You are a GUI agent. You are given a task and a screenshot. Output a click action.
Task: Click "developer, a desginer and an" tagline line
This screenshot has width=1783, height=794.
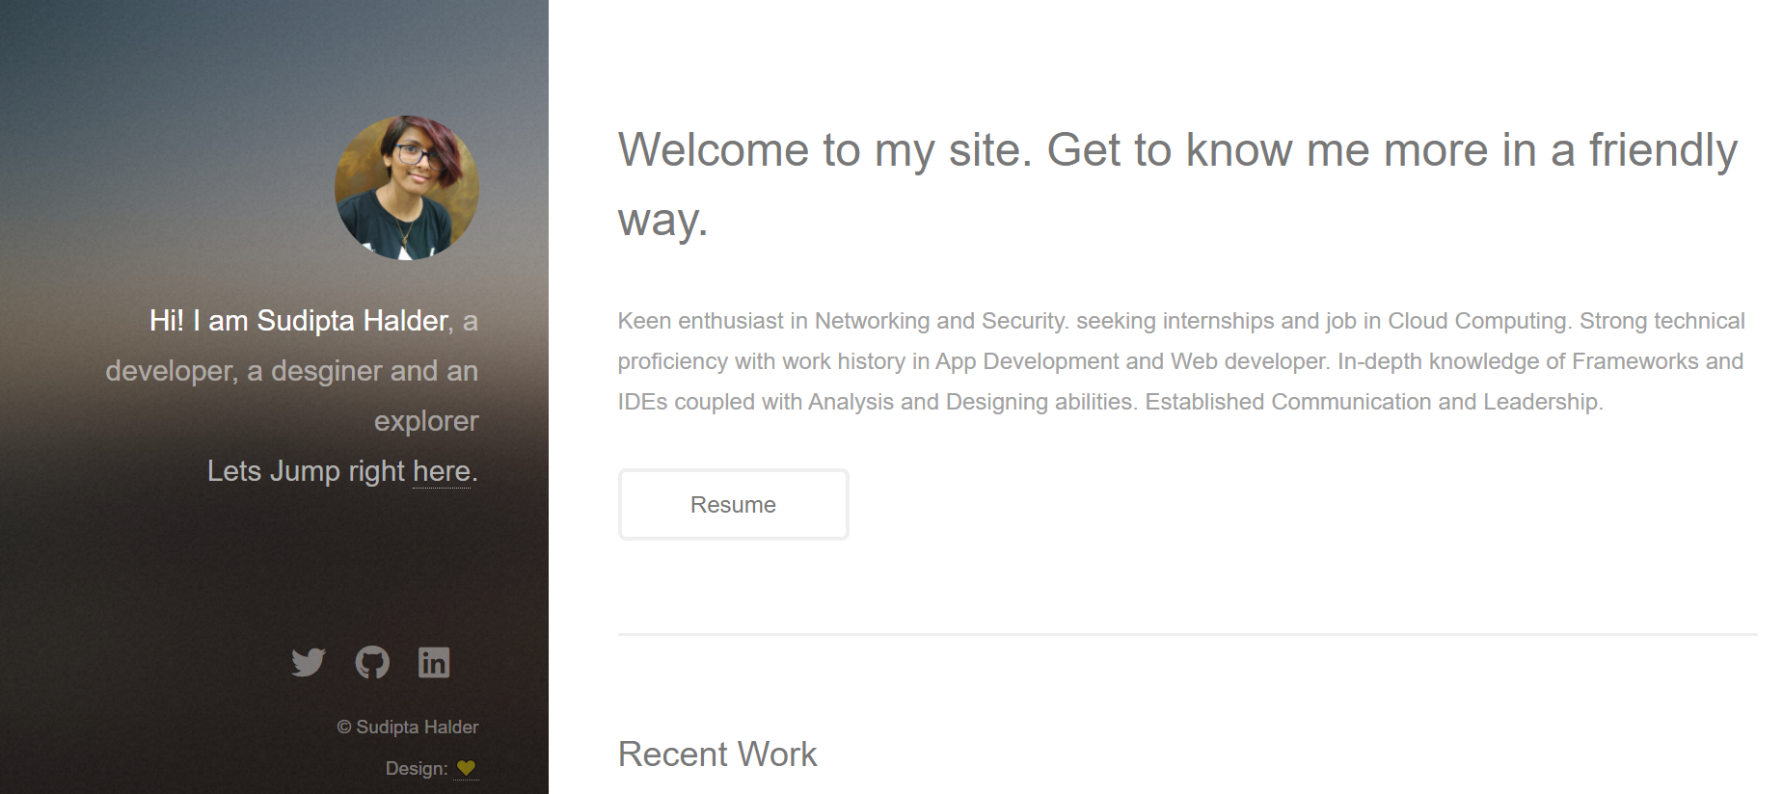pos(291,371)
